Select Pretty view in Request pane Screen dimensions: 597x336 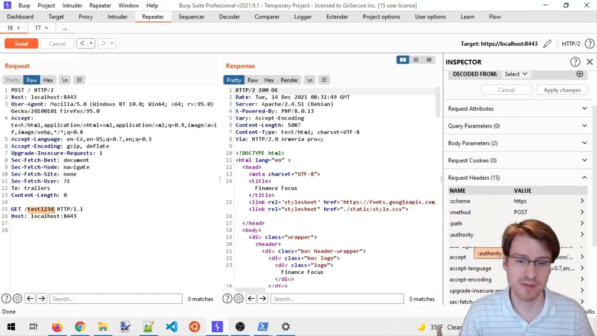point(13,80)
